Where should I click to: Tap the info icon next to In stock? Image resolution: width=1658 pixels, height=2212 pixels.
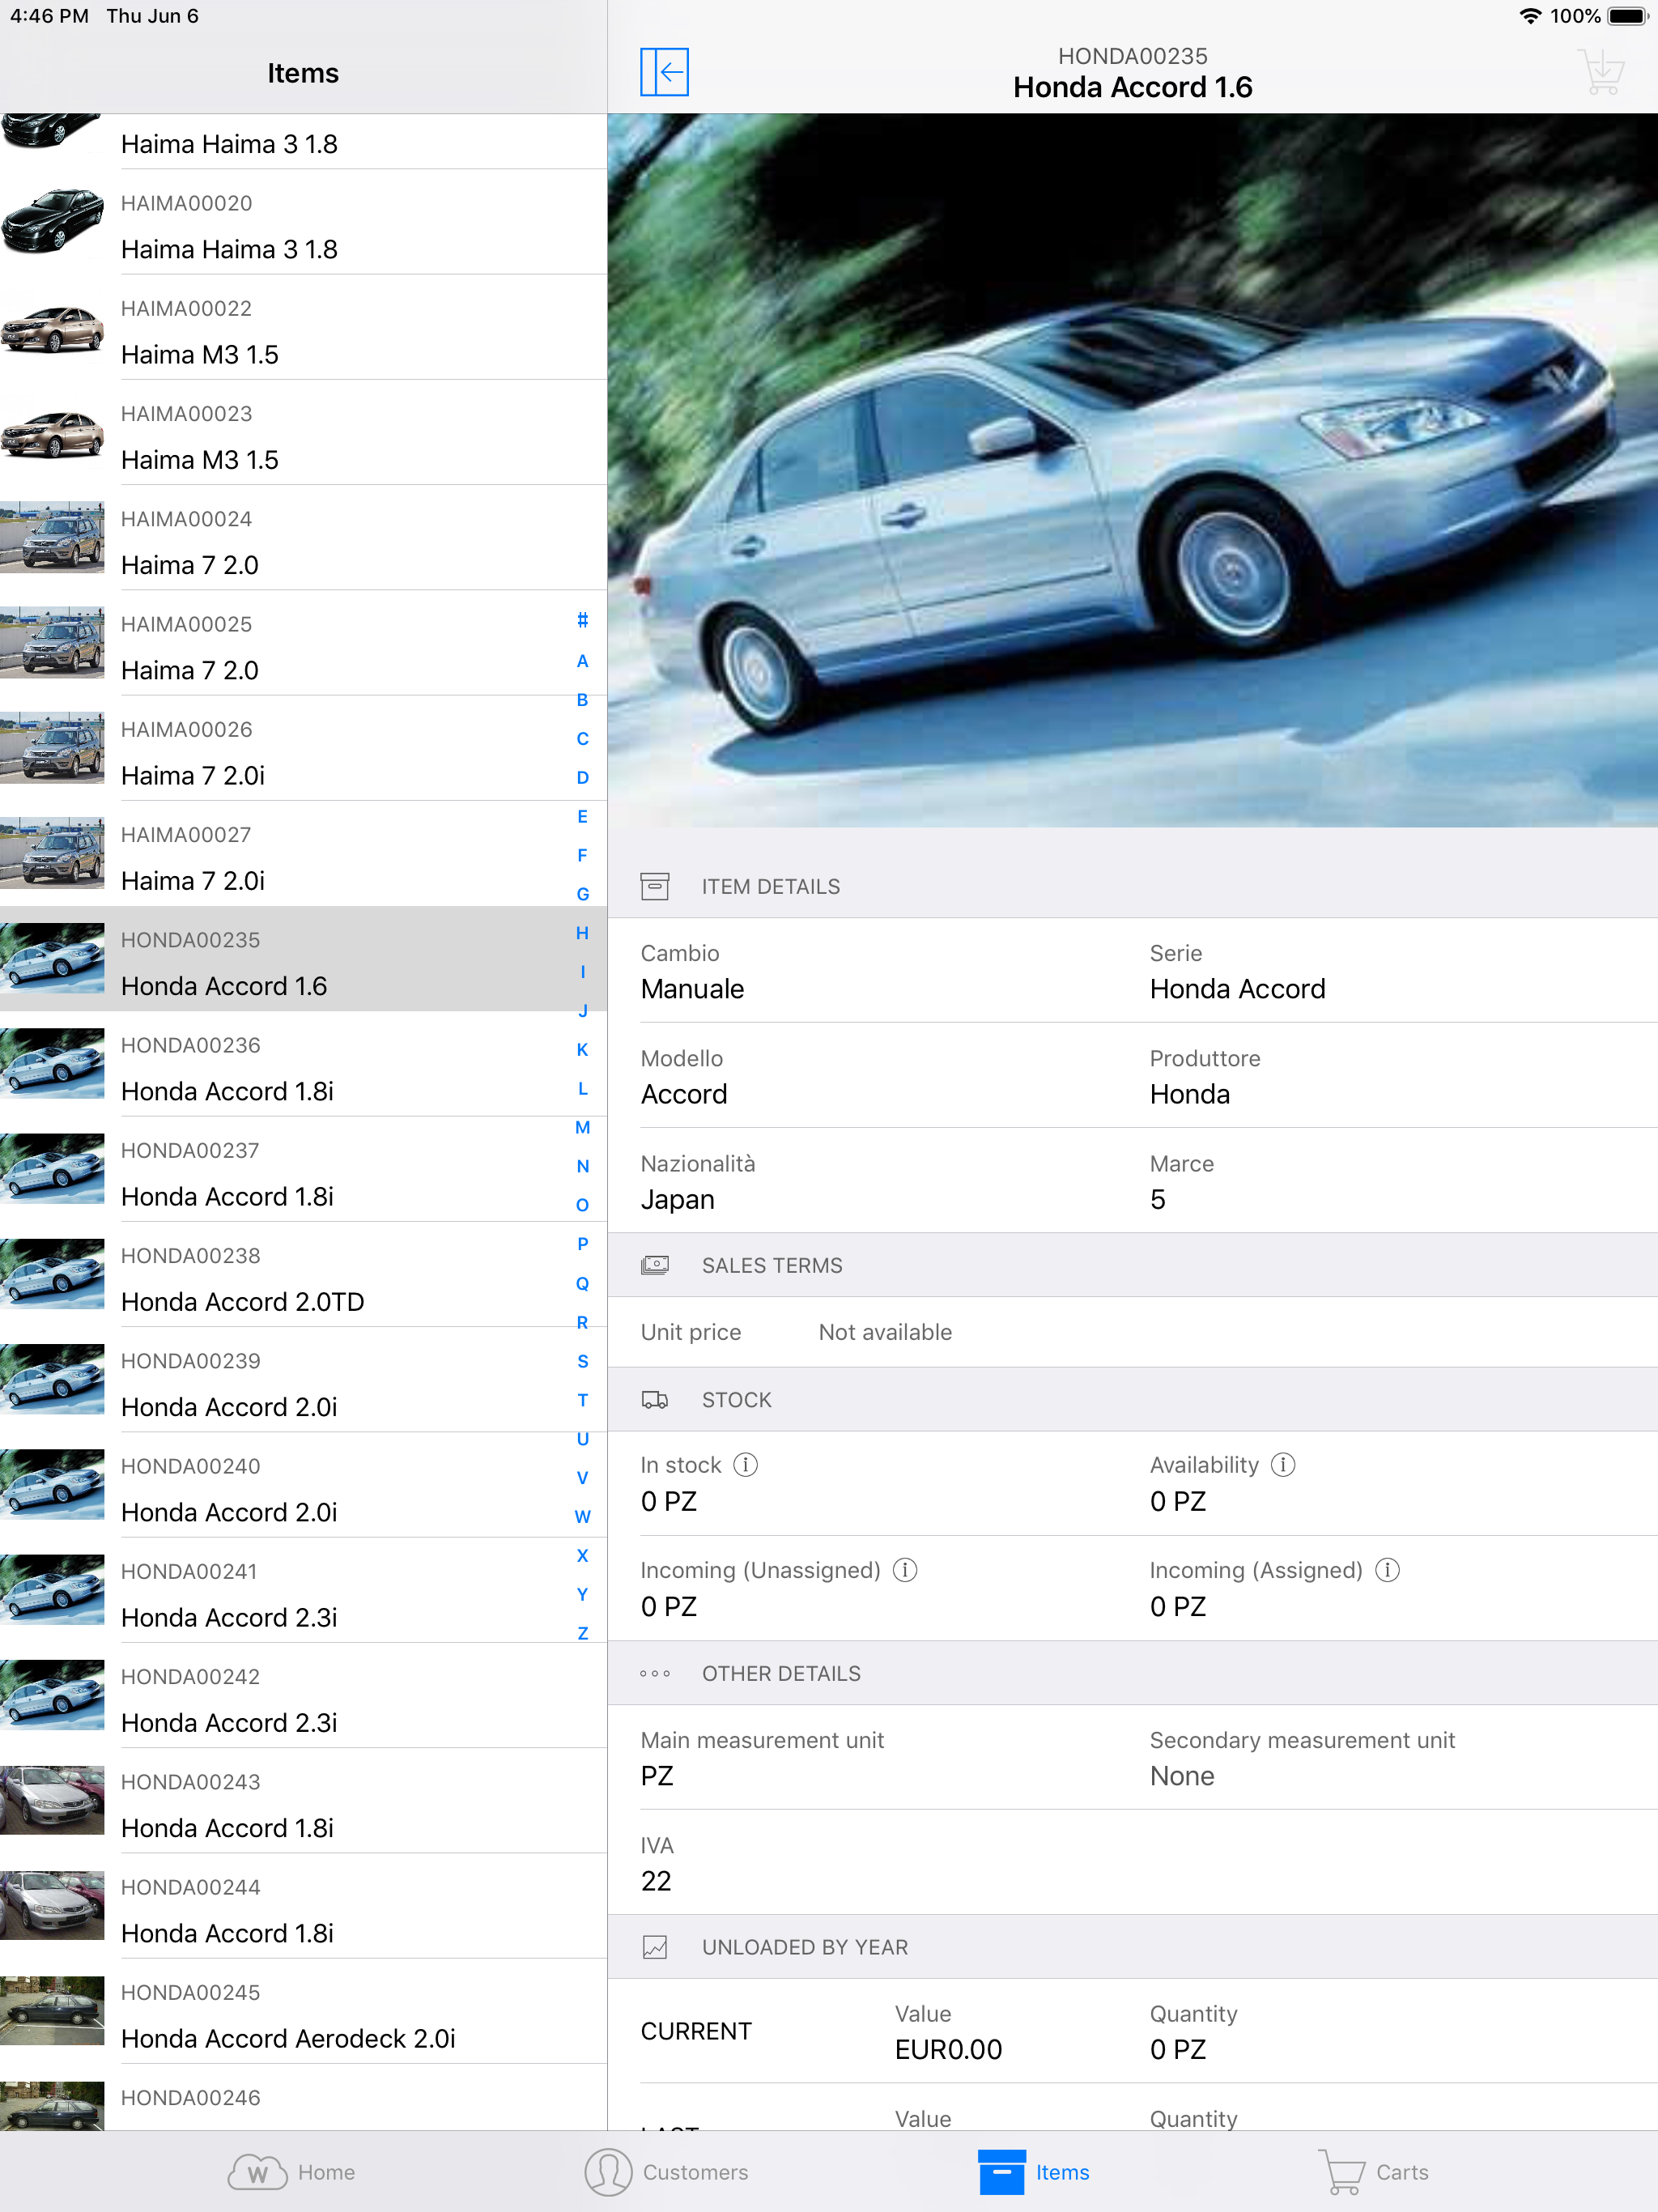(745, 1465)
